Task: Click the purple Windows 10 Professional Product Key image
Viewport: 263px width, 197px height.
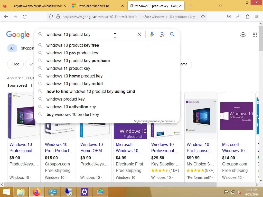Action: pos(237,116)
